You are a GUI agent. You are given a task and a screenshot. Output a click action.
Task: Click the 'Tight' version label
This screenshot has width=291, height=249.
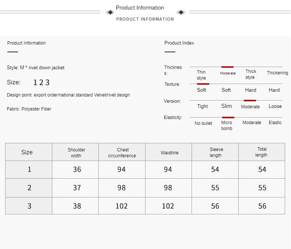(202, 106)
